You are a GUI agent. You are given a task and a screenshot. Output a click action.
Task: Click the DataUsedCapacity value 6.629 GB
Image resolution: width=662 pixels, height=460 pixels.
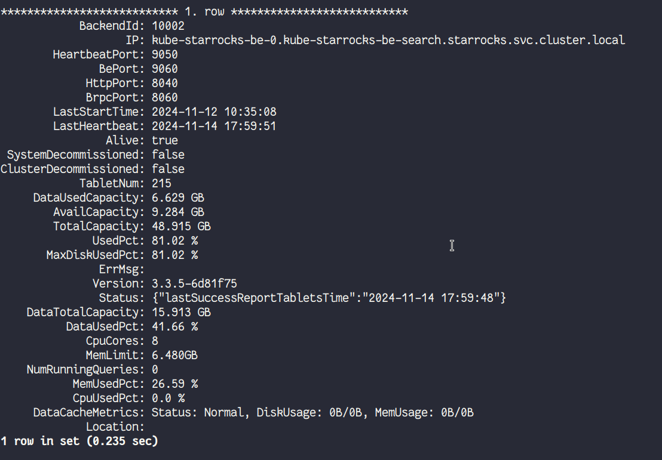(177, 197)
